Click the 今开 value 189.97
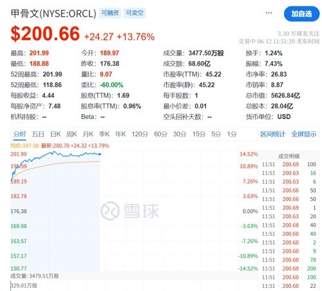The height and width of the screenshot is (291, 322). pyautogui.click(x=109, y=53)
